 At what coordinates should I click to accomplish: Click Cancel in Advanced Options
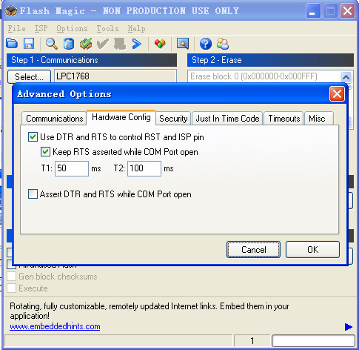click(x=253, y=250)
